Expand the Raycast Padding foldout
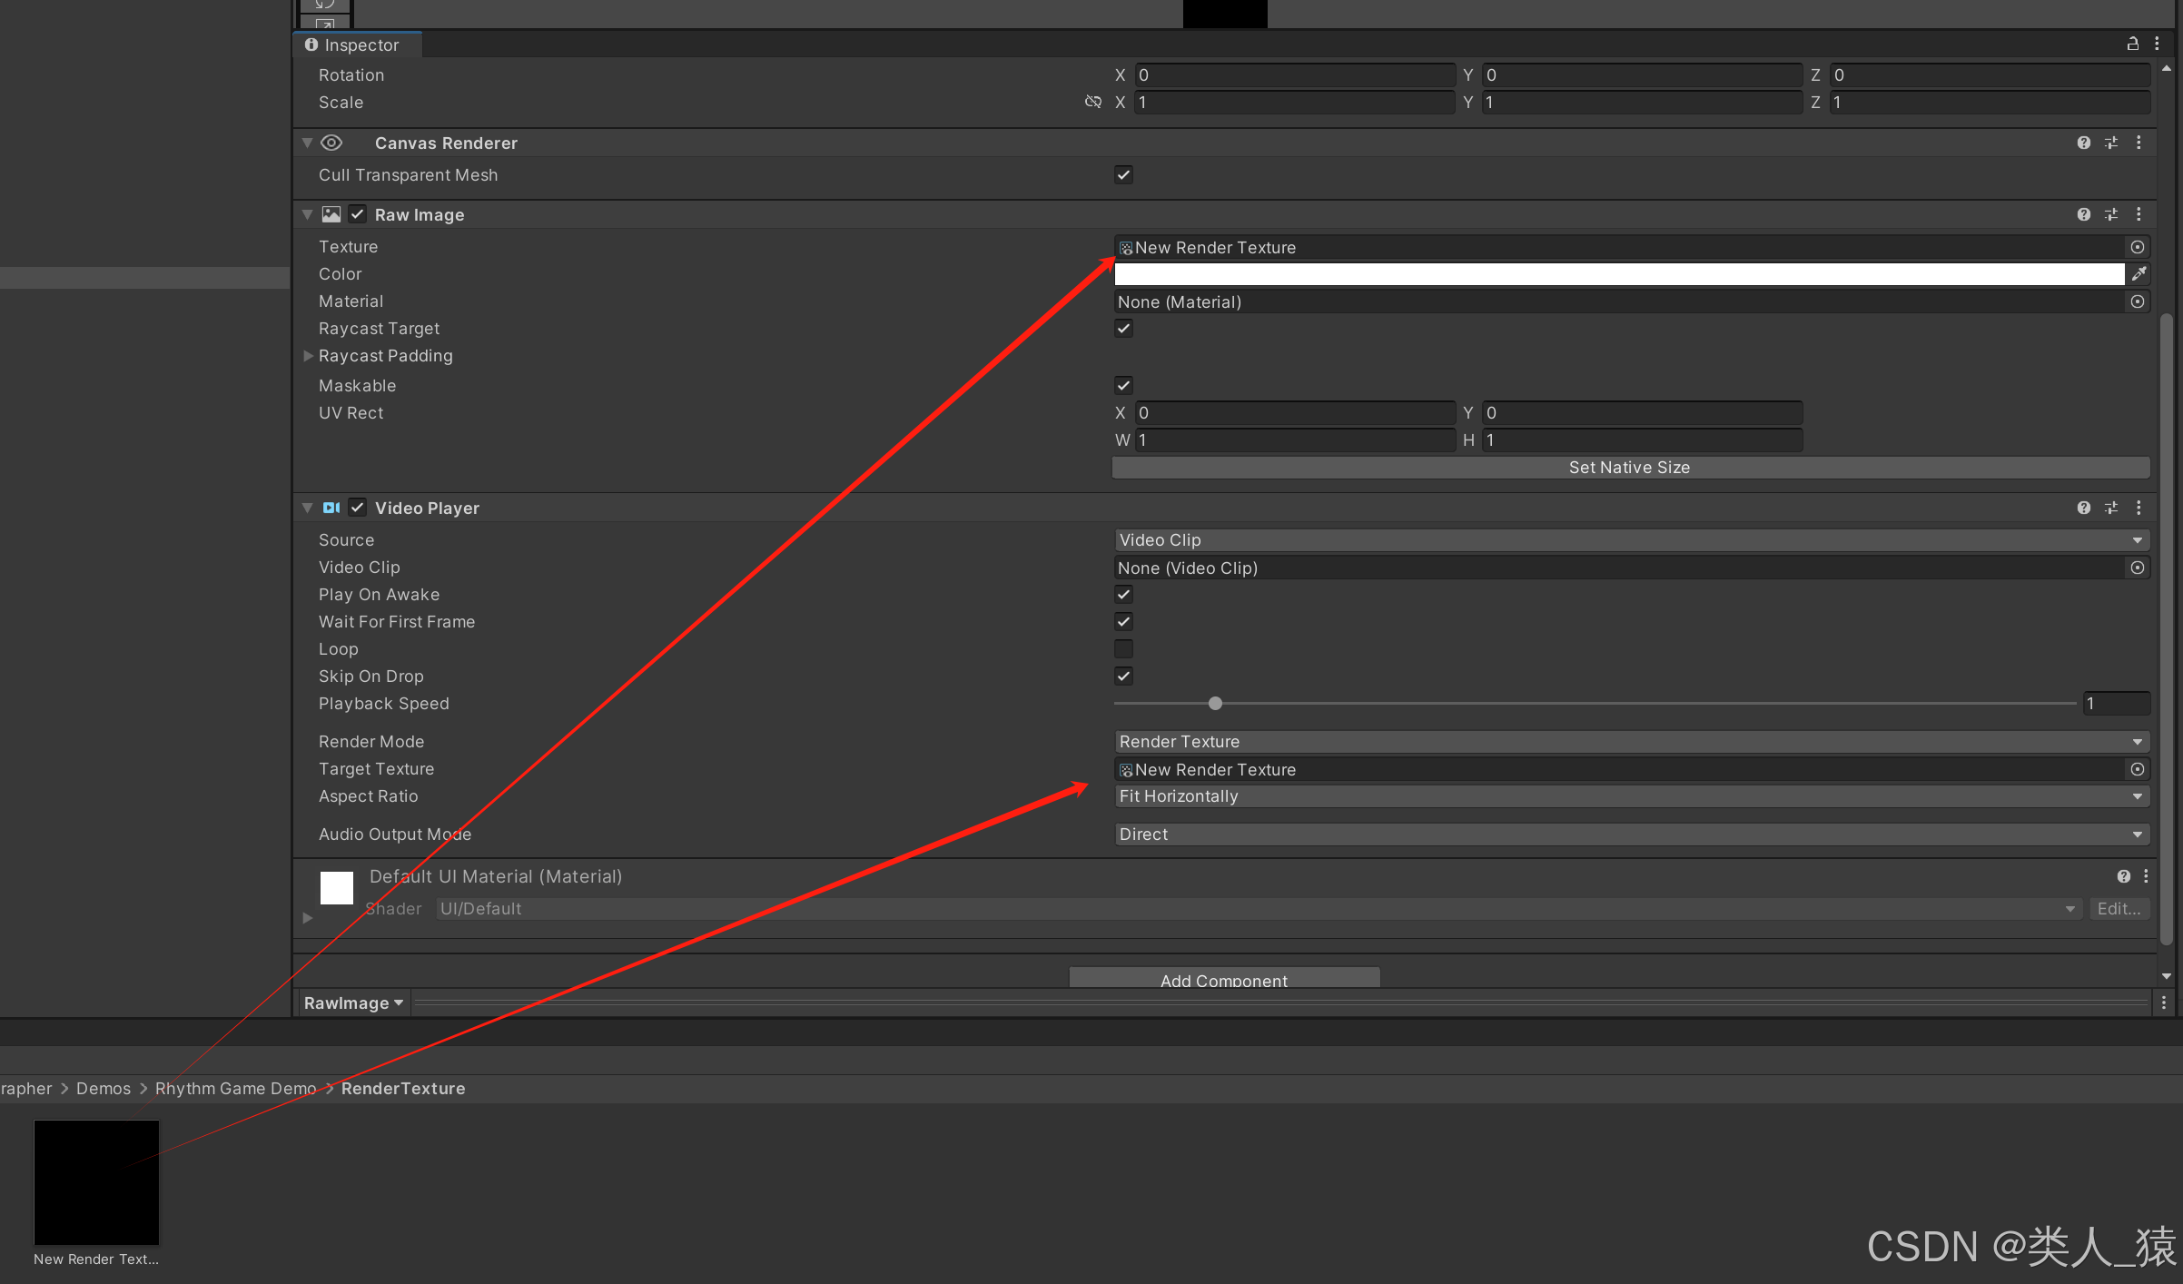 (308, 356)
